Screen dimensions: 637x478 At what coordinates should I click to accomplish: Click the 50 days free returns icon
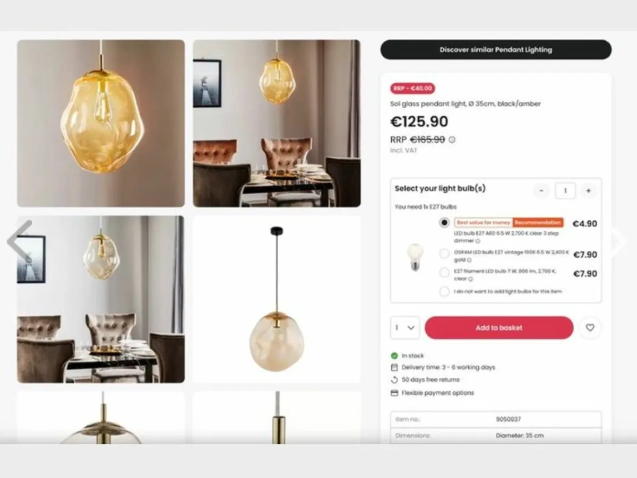click(x=394, y=380)
